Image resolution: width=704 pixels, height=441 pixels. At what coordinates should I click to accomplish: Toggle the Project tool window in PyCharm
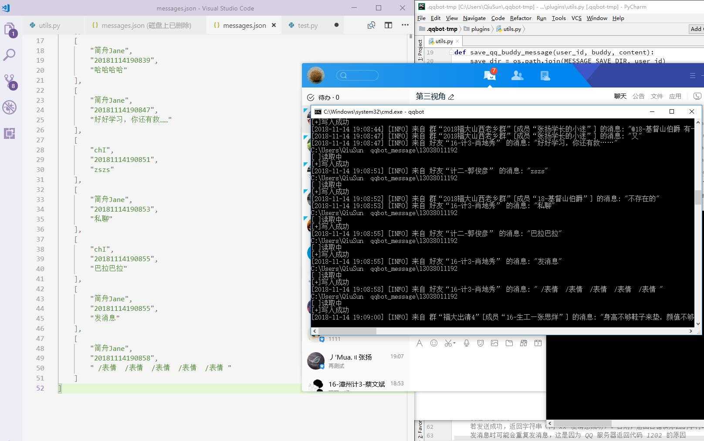[420, 50]
